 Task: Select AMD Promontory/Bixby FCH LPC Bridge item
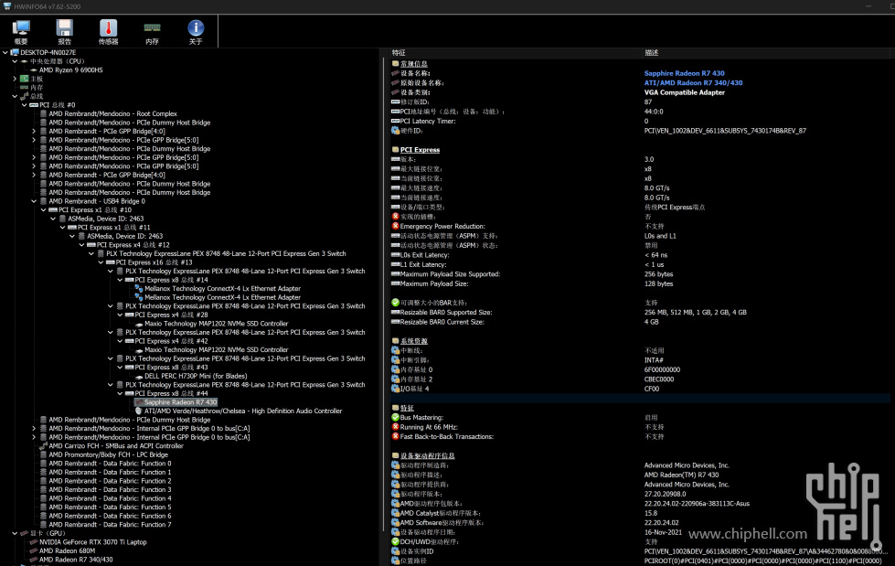click(109, 454)
